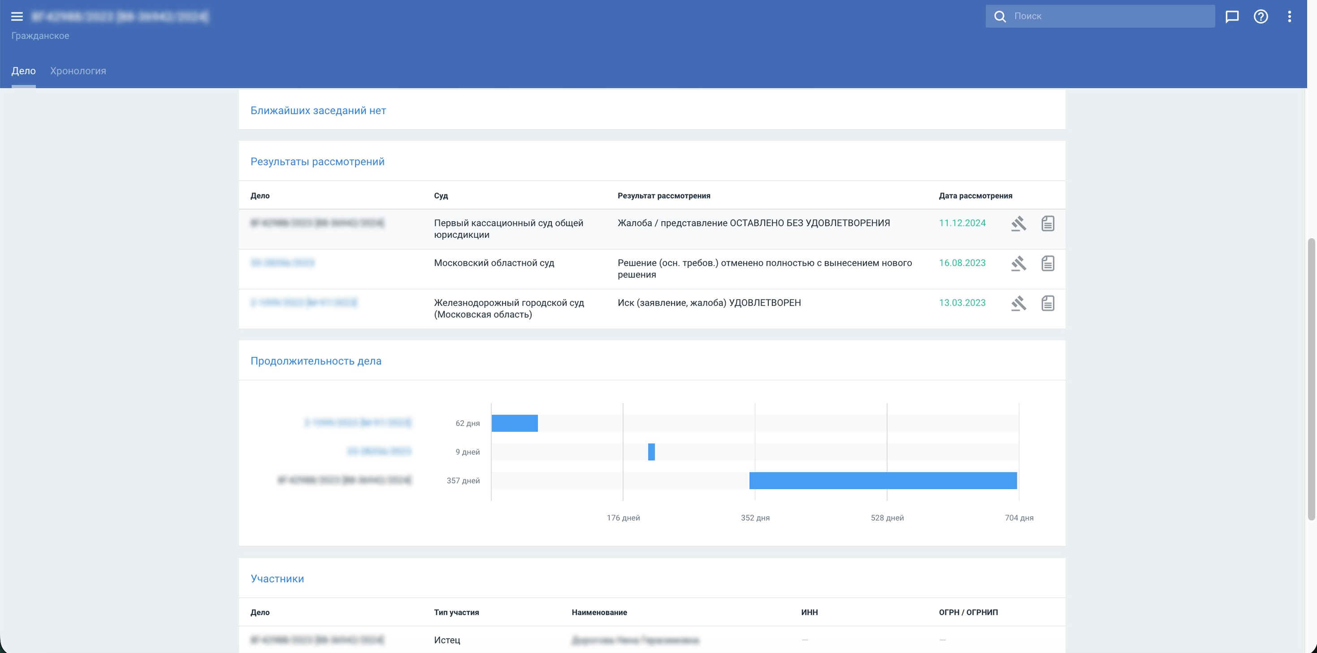1317x653 pixels.
Task: Select the Дело tab
Action: coord(23,71)
